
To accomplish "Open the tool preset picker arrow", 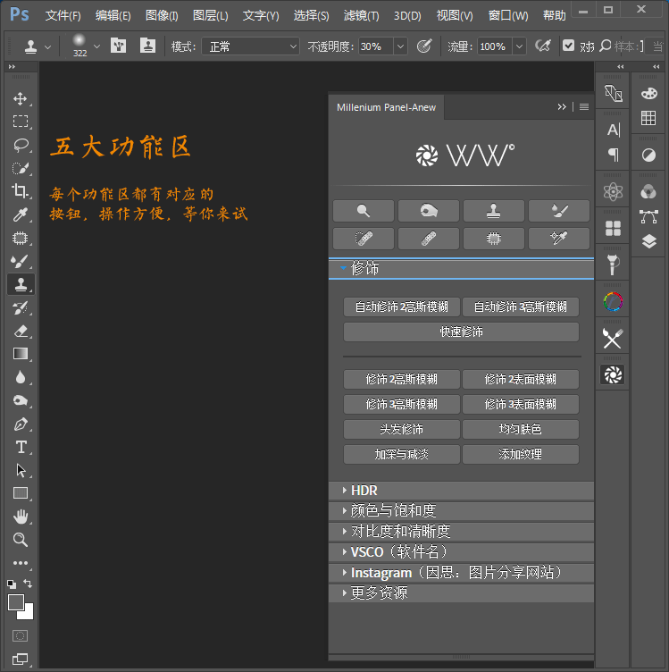I will tap(47, 46).
